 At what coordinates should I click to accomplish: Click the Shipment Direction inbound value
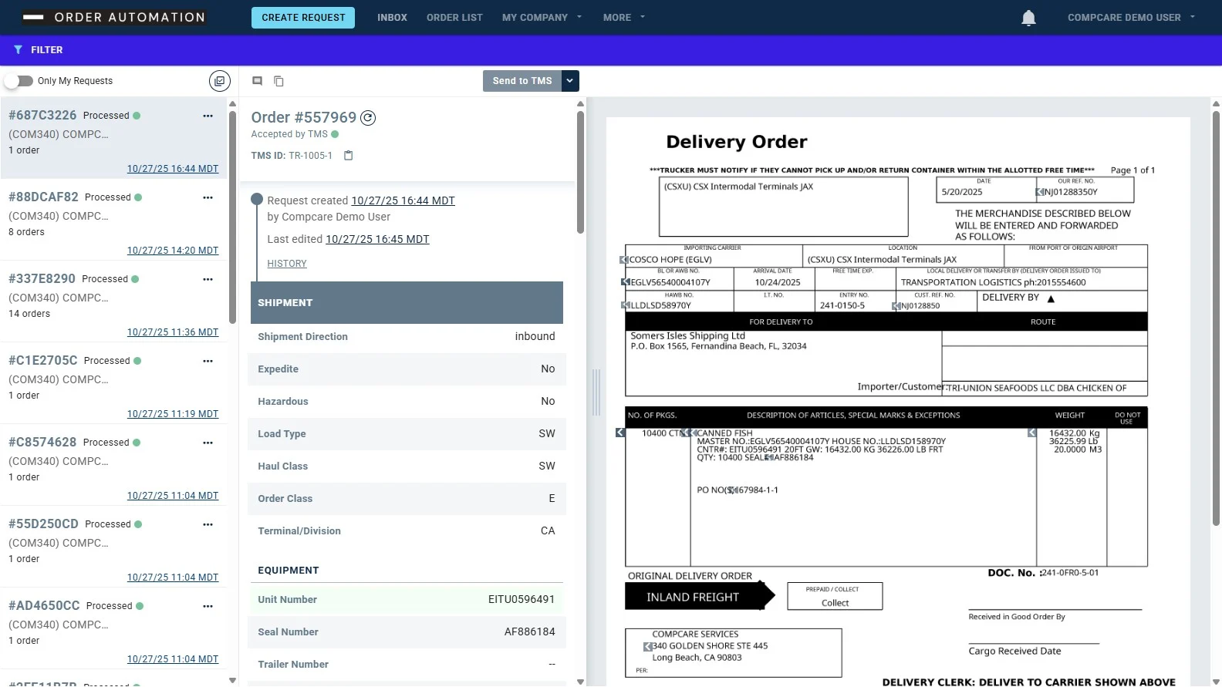point(535,337)
